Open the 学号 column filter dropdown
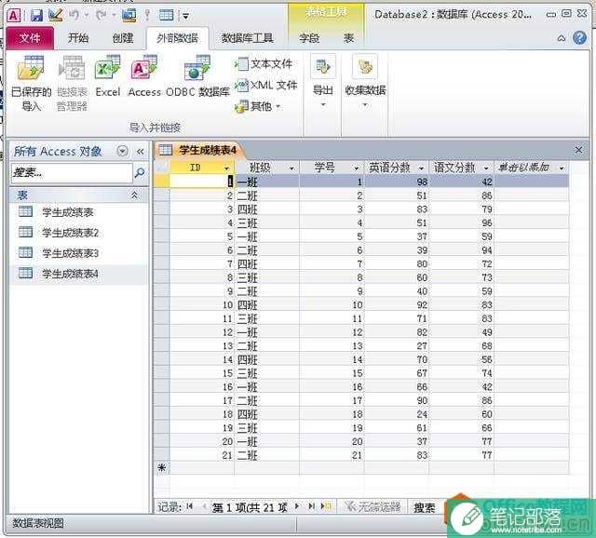The height and width of the screenshot is (538, 596). tap(357, 168)
